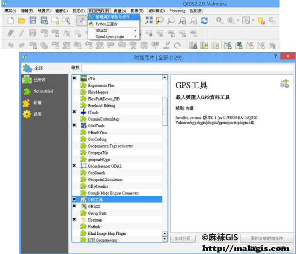Expand the GRASS submenu arrow
Image resolution: width=296 pixels, height=254 pixels.
[136, 31]
